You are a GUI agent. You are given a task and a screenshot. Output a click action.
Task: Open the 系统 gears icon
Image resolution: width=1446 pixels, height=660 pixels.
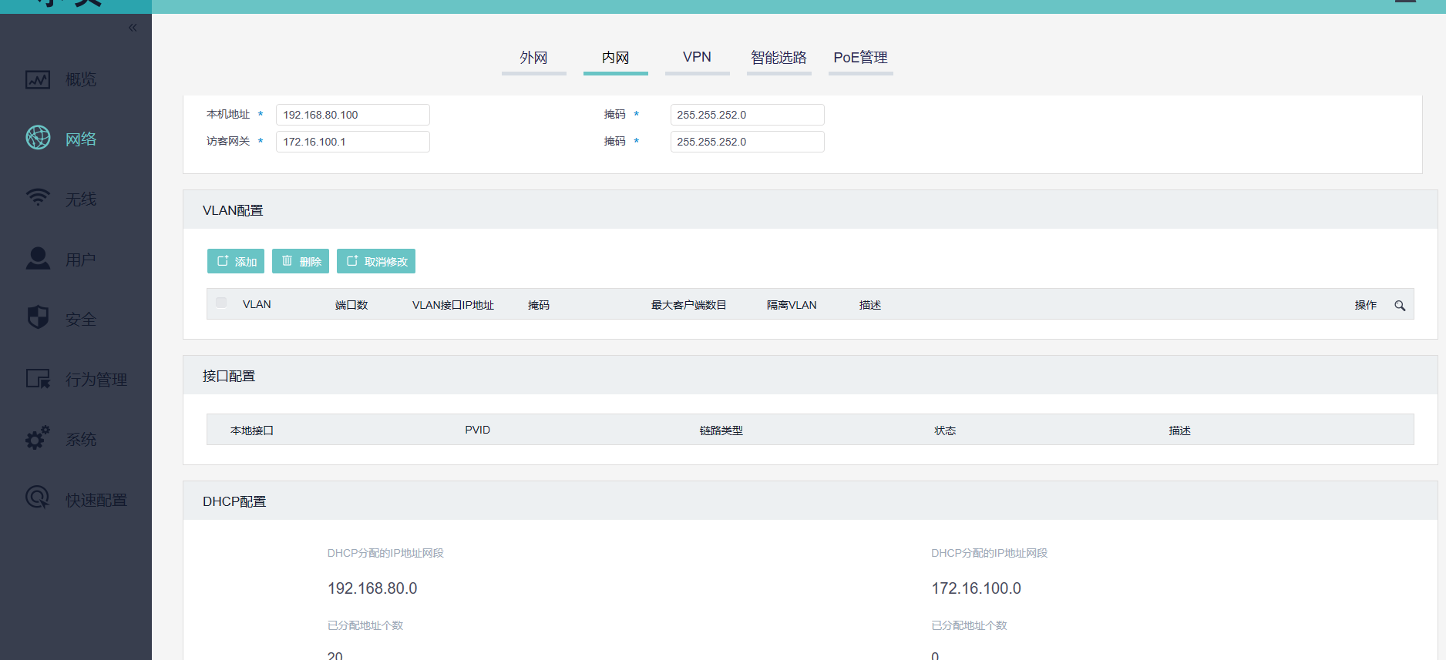point(38,437)
